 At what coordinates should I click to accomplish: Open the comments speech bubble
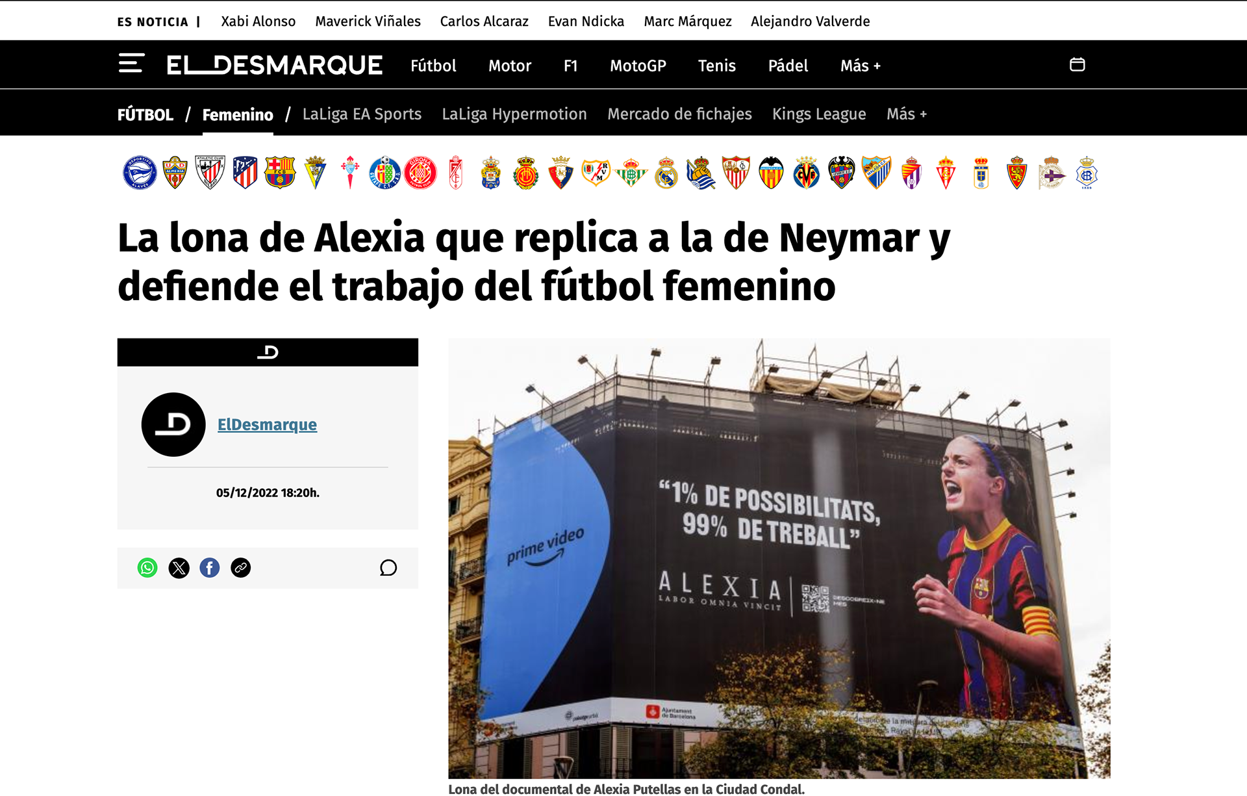388,568
